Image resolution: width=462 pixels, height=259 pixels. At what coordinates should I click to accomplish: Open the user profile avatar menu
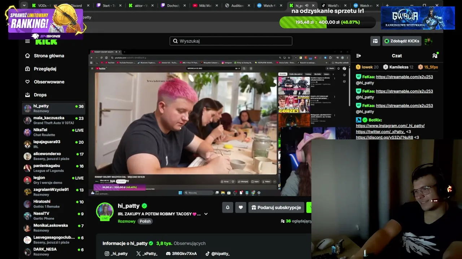(x=428, y=41)
